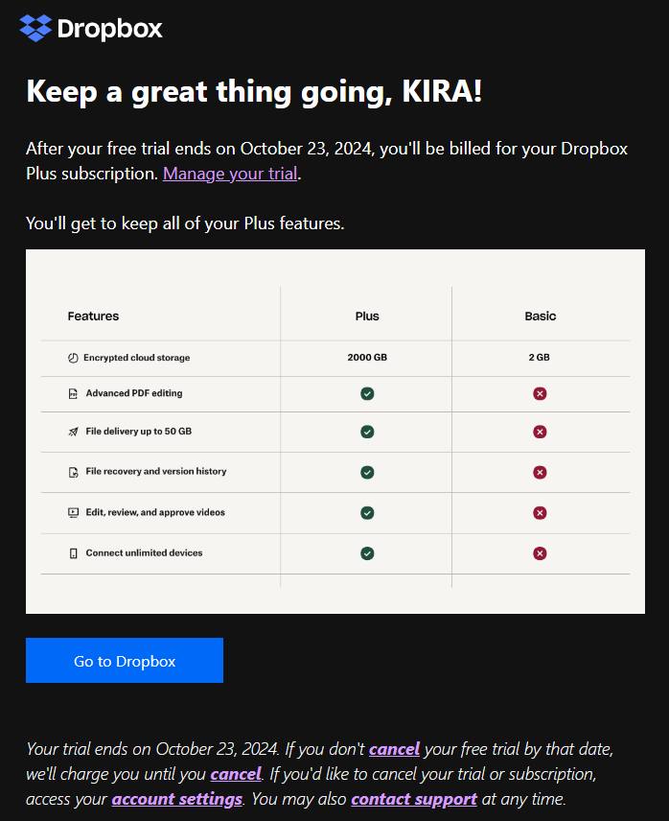Viewport: 669px width, 821px height.
Task: Click the Advanced PDF editing icon
Action: (73, 393)
